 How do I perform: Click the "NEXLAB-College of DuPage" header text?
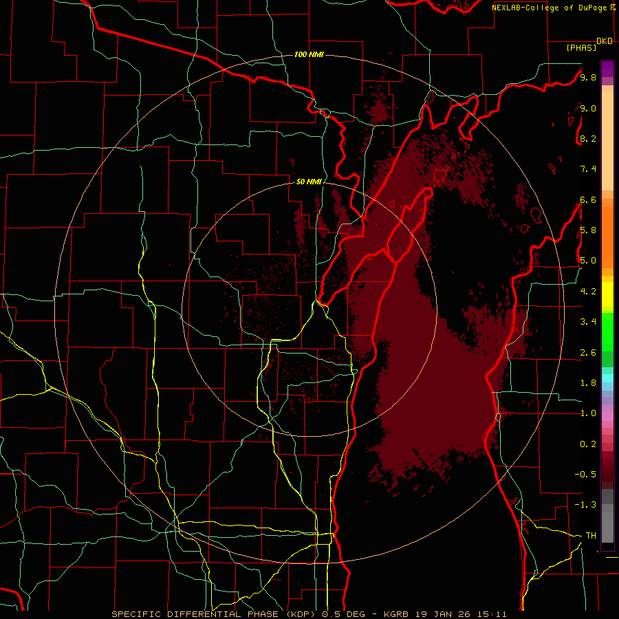click(x=551, y=8)
